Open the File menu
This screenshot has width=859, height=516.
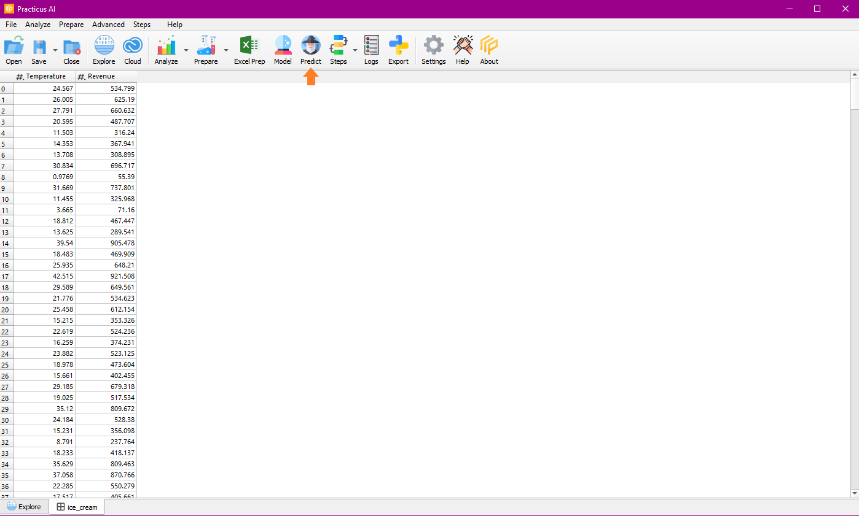[x=11, y=25]
